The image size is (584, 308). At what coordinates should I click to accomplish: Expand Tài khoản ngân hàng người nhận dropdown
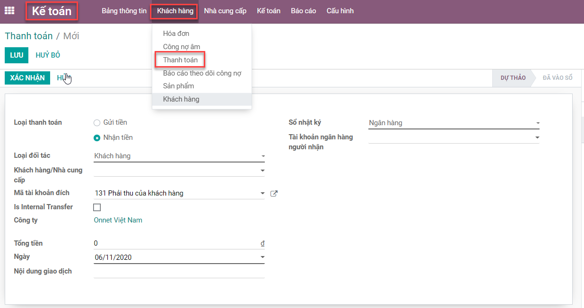click(537, 137)
